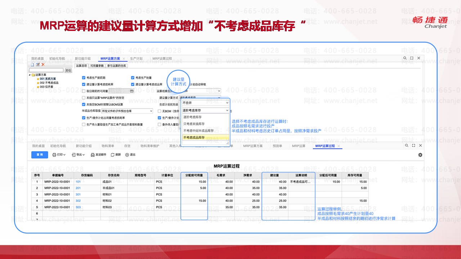Toggle 建议量计算考虑损耗率 checkbox

(84, 85)
